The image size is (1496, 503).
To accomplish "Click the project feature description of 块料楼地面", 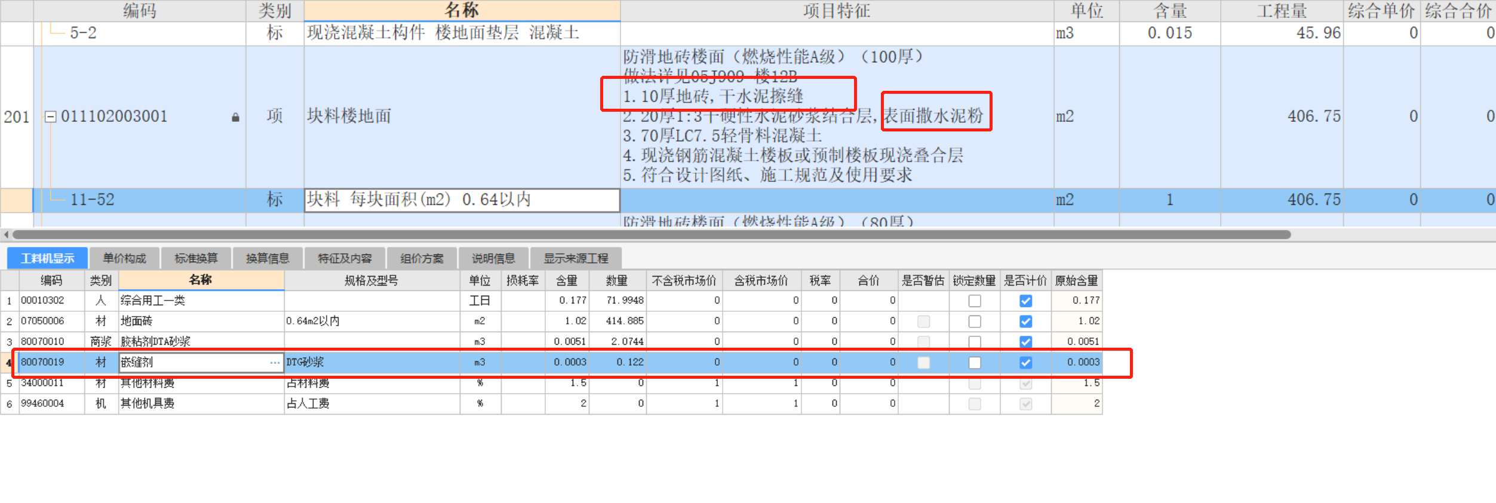I will (x=837, y=116).
